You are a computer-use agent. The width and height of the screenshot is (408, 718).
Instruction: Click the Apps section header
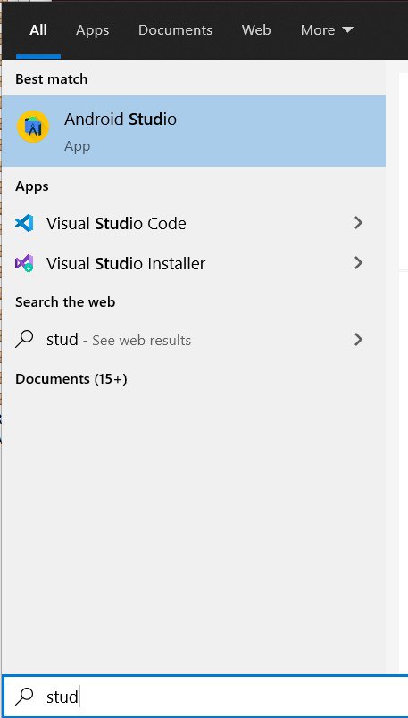click(x=31, y=186)
